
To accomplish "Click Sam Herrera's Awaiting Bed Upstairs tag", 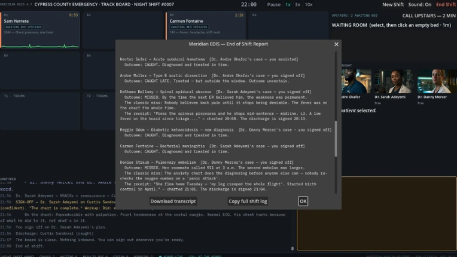I will point(23,27).
